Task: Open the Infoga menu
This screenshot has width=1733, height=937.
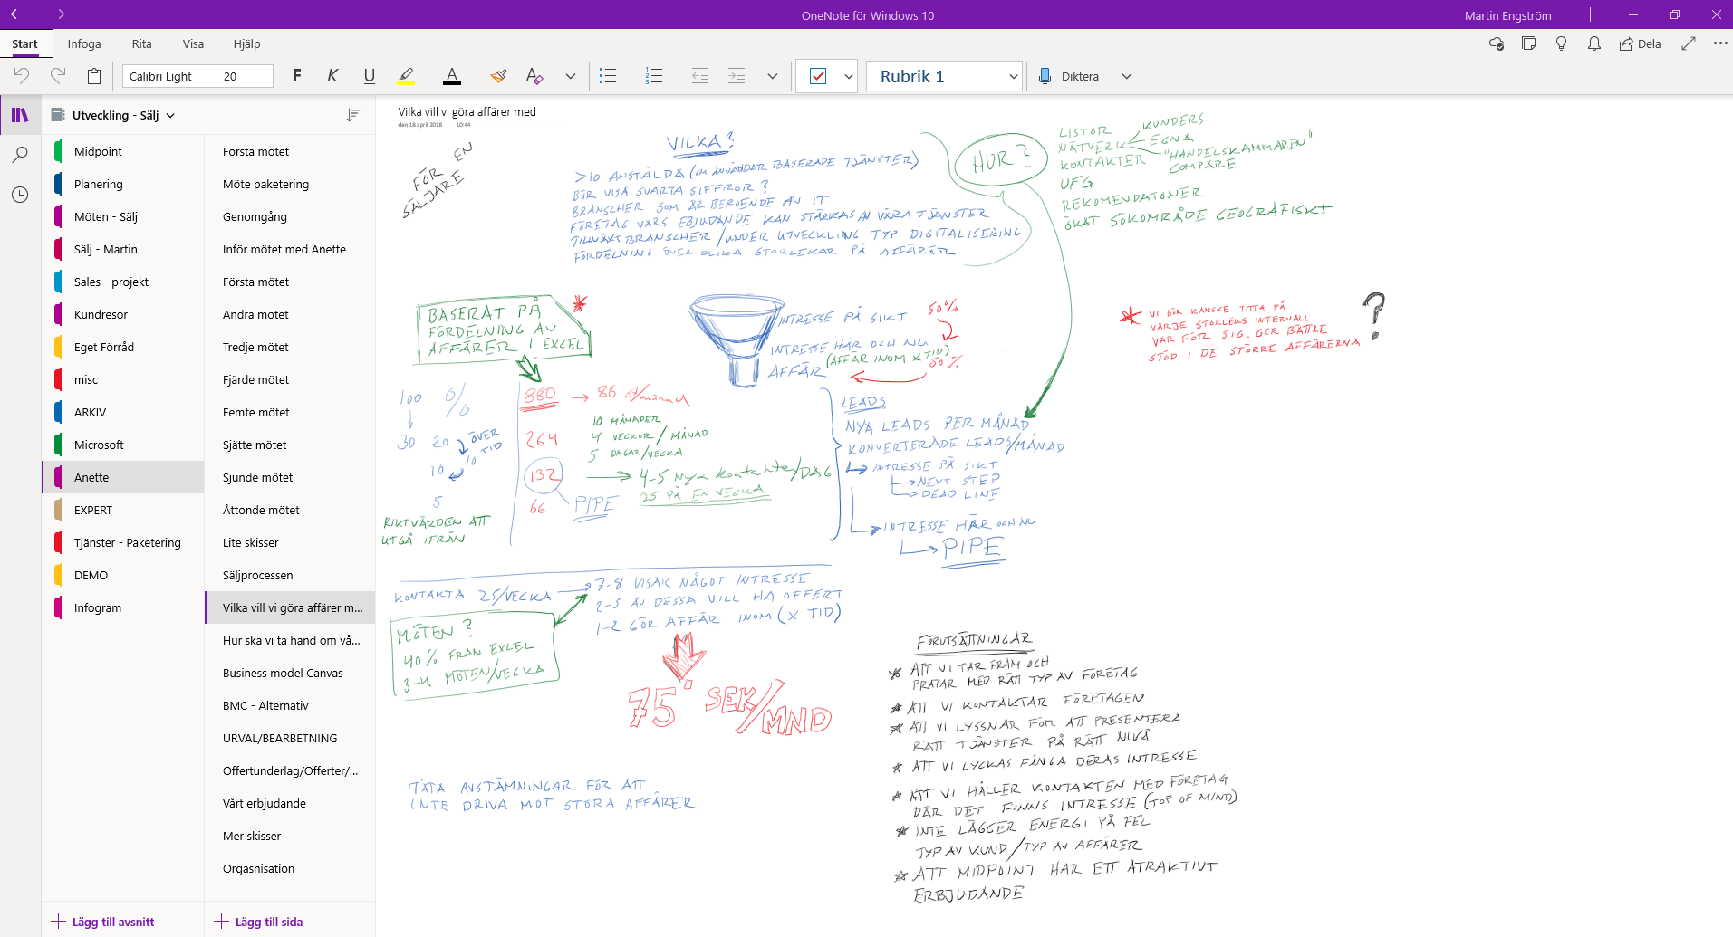Action: (x=84, y=43)
